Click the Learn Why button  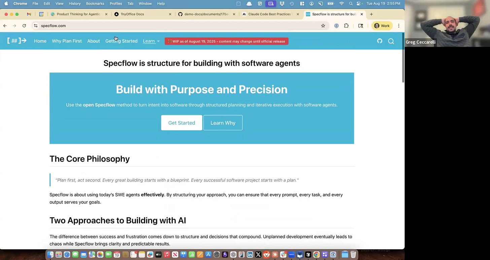(223, 123)
